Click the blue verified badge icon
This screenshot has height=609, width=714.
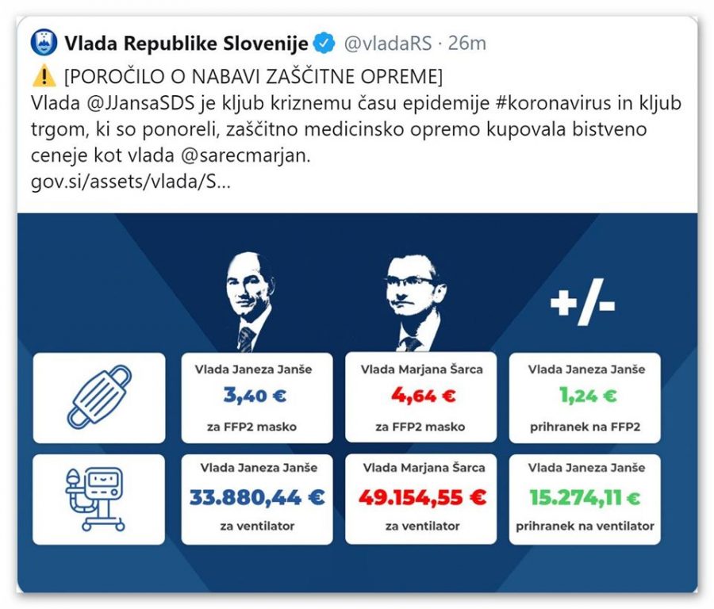point(324,44)
